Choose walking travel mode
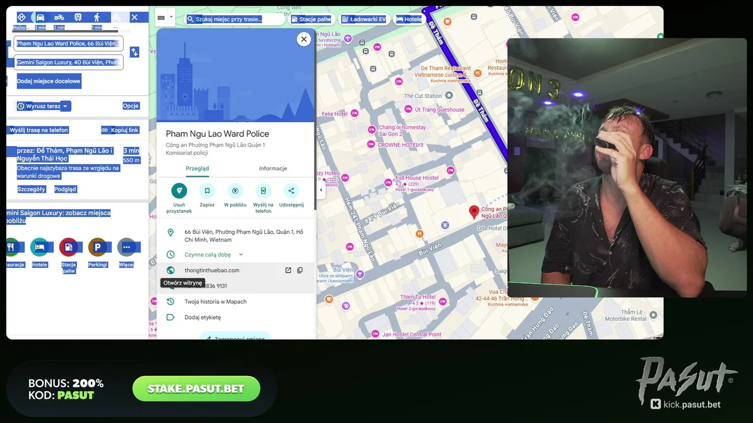The height and width of the screenshot is (423, 753). coord(96,17)
